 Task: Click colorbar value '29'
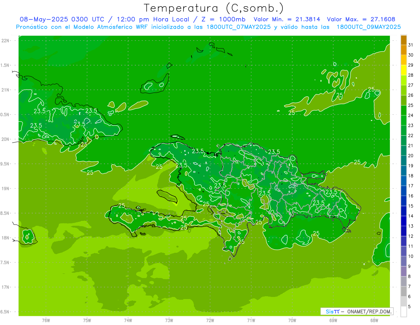(411, 65)
